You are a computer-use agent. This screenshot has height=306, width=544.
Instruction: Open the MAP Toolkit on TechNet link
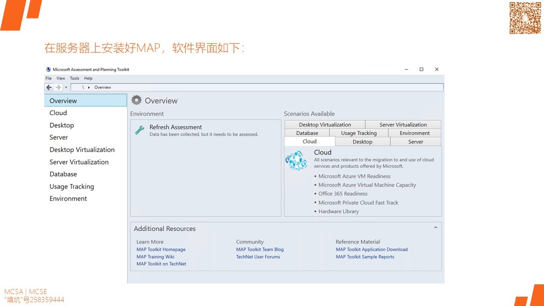pyautogui.click(x=161, y=264)
